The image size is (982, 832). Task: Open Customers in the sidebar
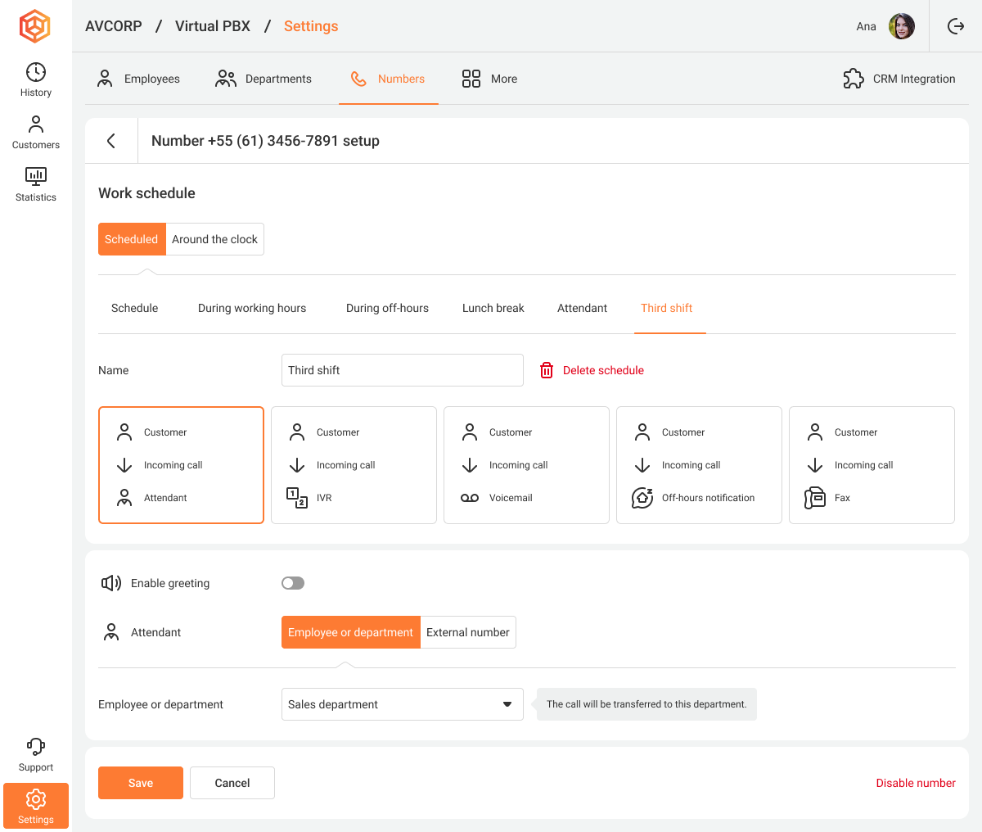pyautogui.click(x=36, y=132)
